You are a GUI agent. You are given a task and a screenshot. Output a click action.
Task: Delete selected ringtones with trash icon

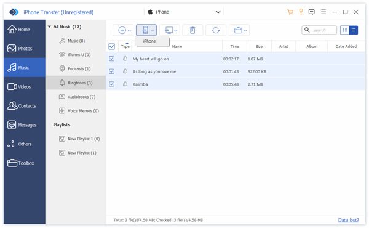click(x=192, y=30)
